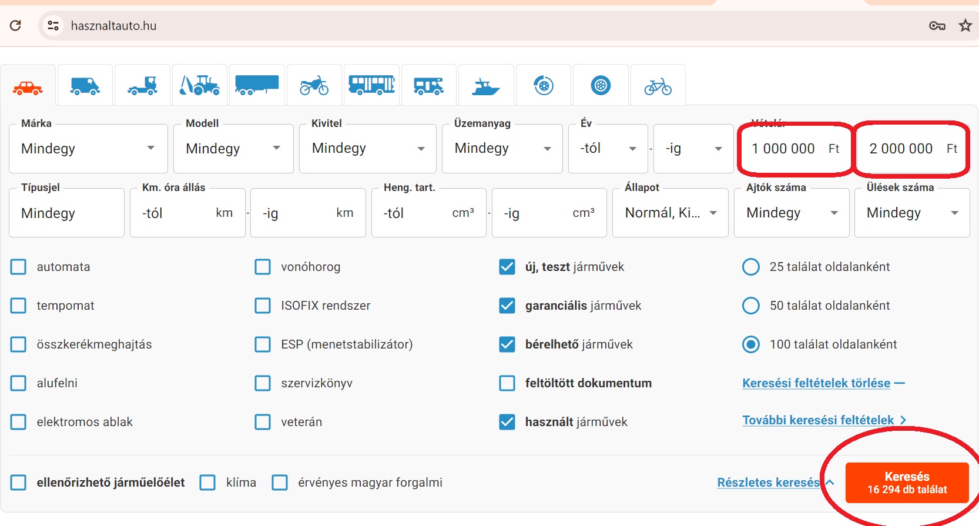The height and width of the screenshot is (526, 979).
Task: Switch to the bus category icon
Action: coord(371,86)
